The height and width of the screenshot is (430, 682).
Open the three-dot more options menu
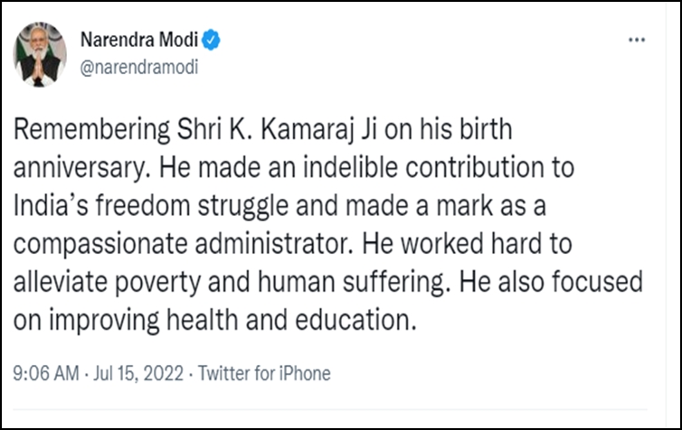click(637, 41)
